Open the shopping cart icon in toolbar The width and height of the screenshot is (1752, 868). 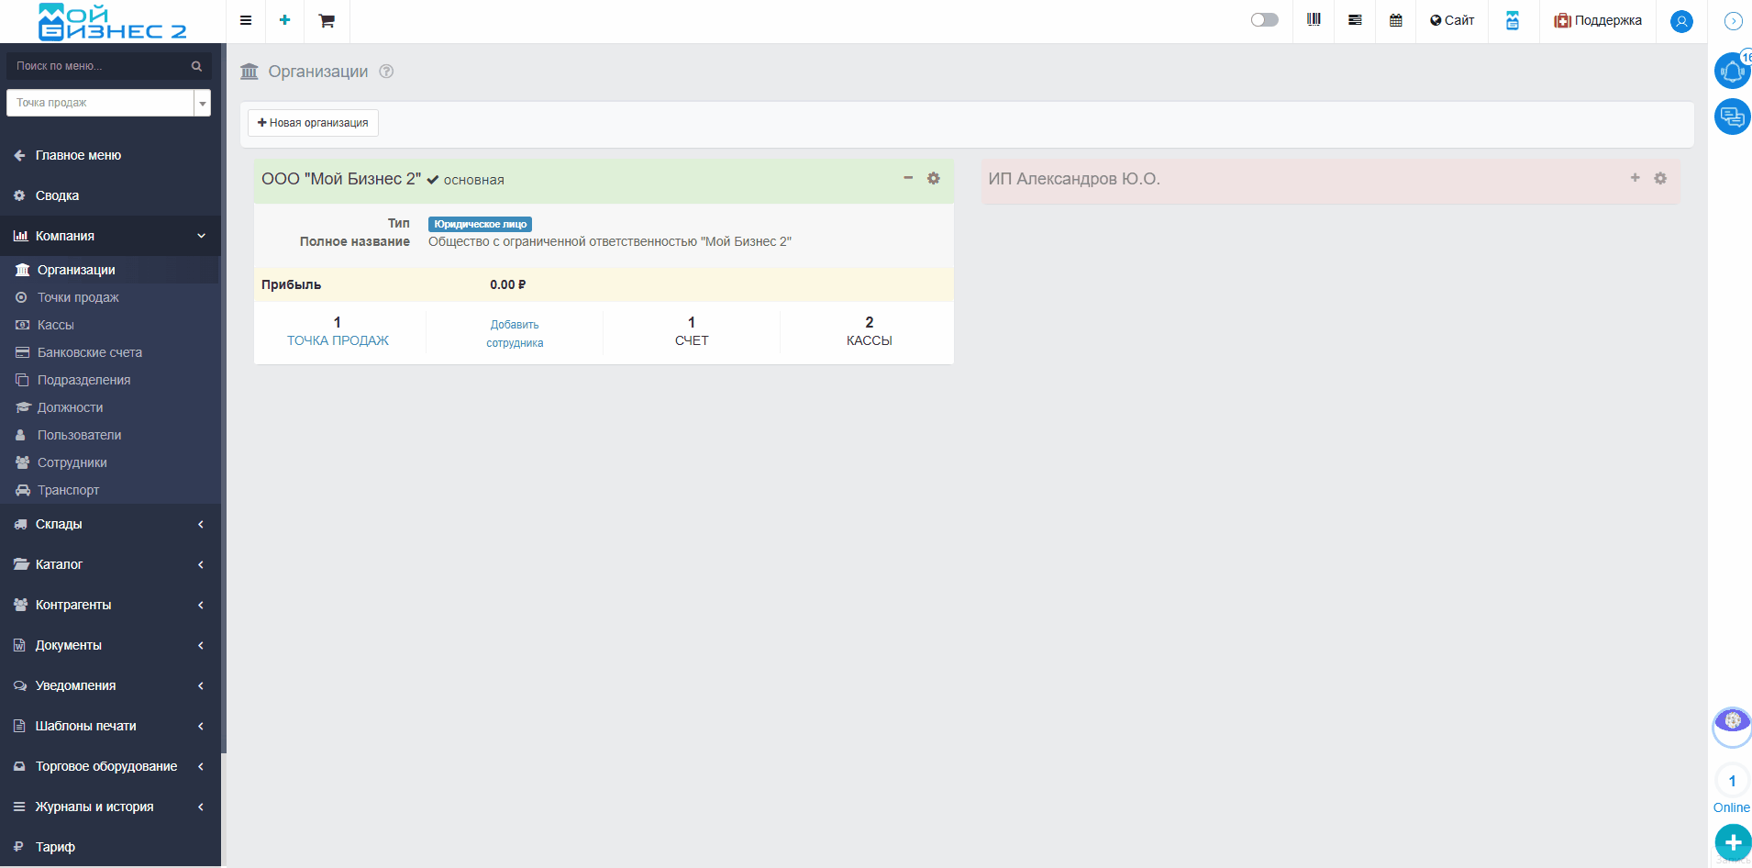point(327,20)
